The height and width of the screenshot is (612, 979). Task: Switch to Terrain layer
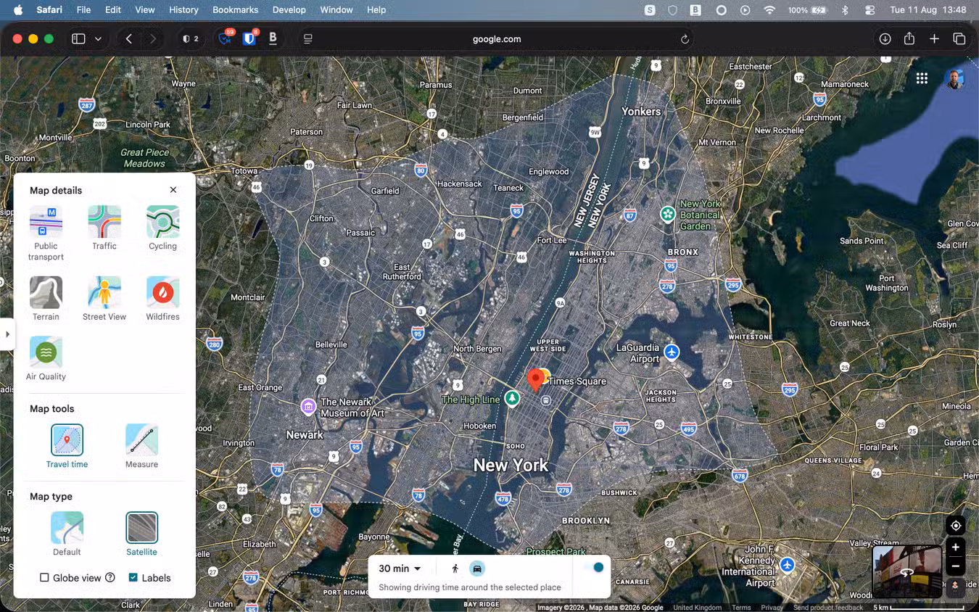pyautogui.click(x=46, y=298)
